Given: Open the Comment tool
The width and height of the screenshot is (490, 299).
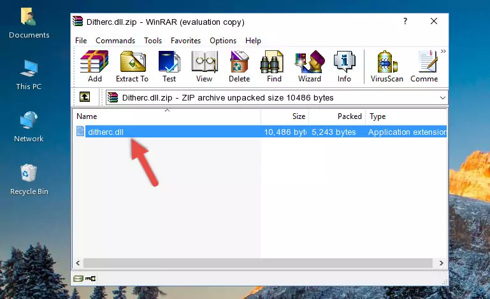Looking at the screenshot, I should click(424, 66).
